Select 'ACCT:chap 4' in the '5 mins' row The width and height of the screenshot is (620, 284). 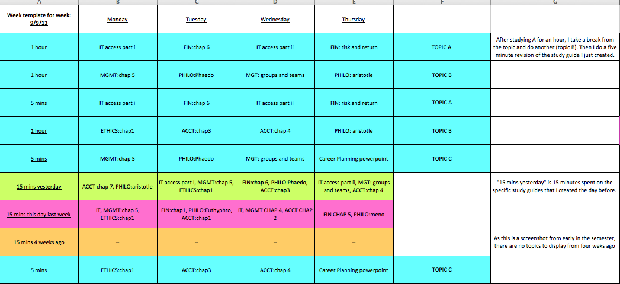tap(275, 270)
